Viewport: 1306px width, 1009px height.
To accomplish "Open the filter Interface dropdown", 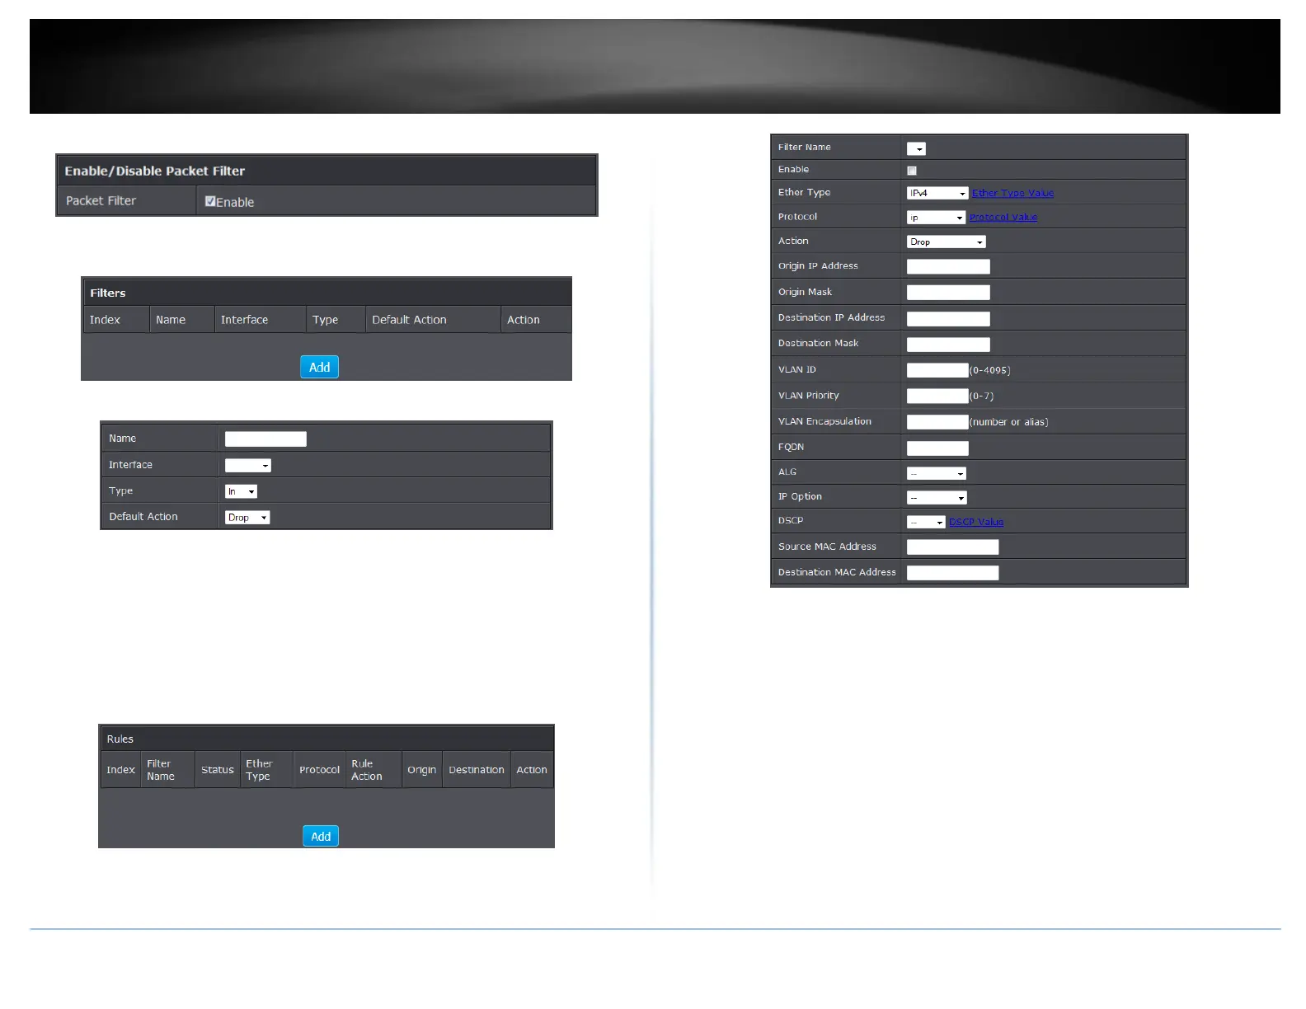I will [248, 466].
